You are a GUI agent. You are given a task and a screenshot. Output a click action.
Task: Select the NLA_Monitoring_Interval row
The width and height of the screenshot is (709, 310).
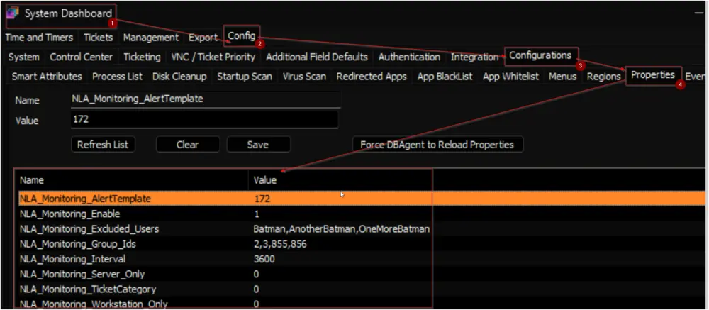tap(360, 260)
